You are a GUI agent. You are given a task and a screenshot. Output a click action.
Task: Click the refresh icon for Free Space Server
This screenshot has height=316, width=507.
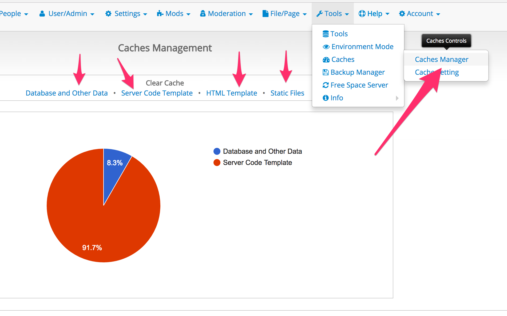pos(326,85)
